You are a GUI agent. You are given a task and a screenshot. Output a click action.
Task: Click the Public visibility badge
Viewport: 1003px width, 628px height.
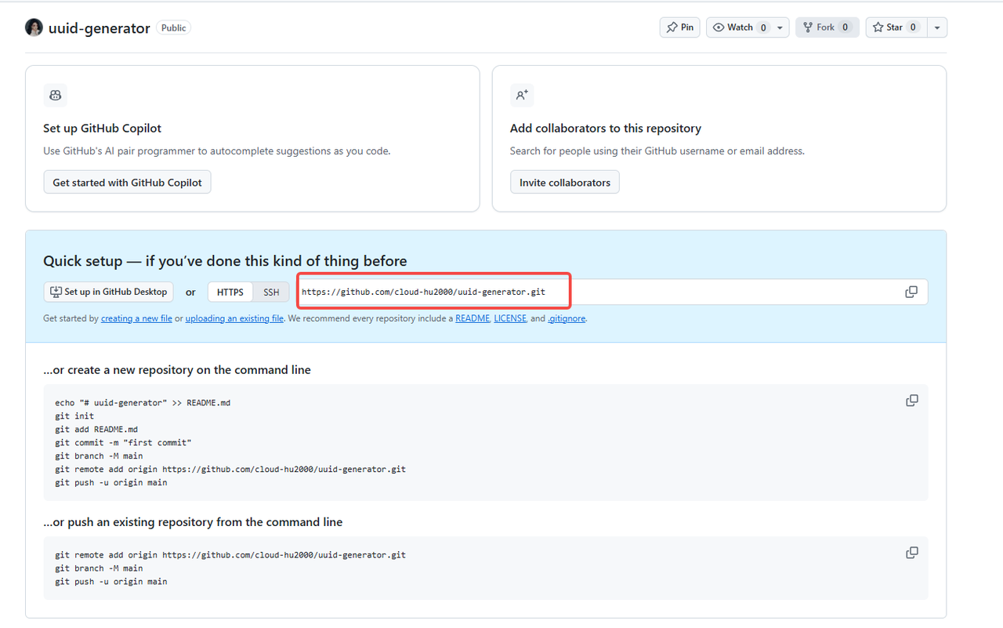coord(173,27)
